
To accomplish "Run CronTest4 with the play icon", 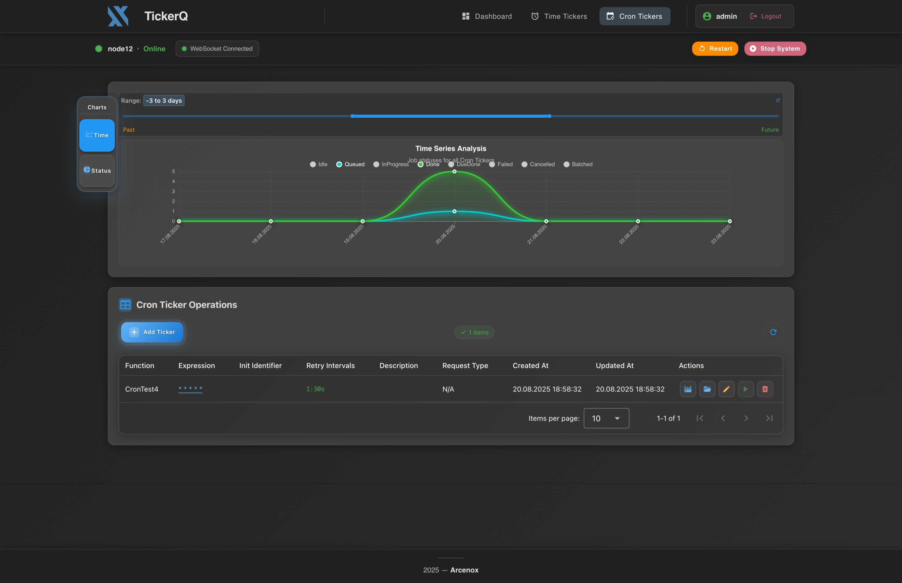I will click(x=745, y=389).
